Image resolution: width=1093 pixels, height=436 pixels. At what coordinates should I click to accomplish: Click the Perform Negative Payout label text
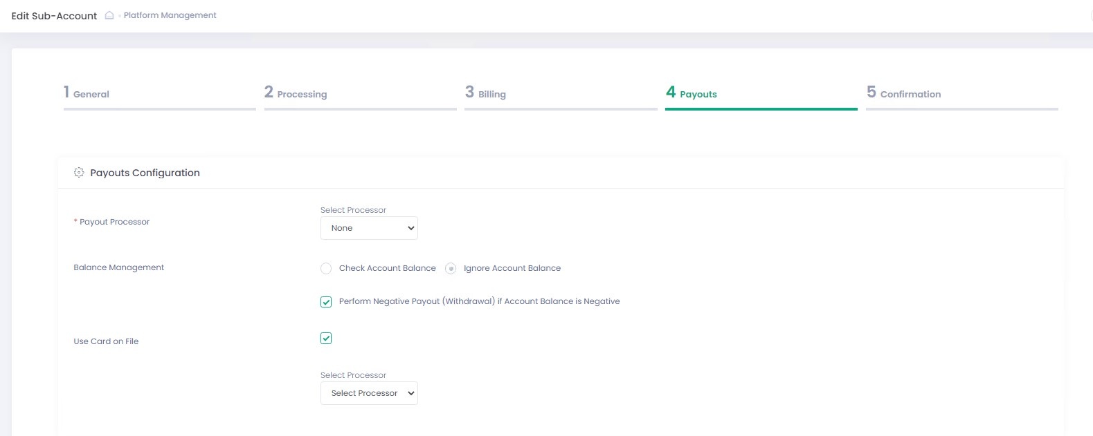pyautogui.click(x=479, y=301)
